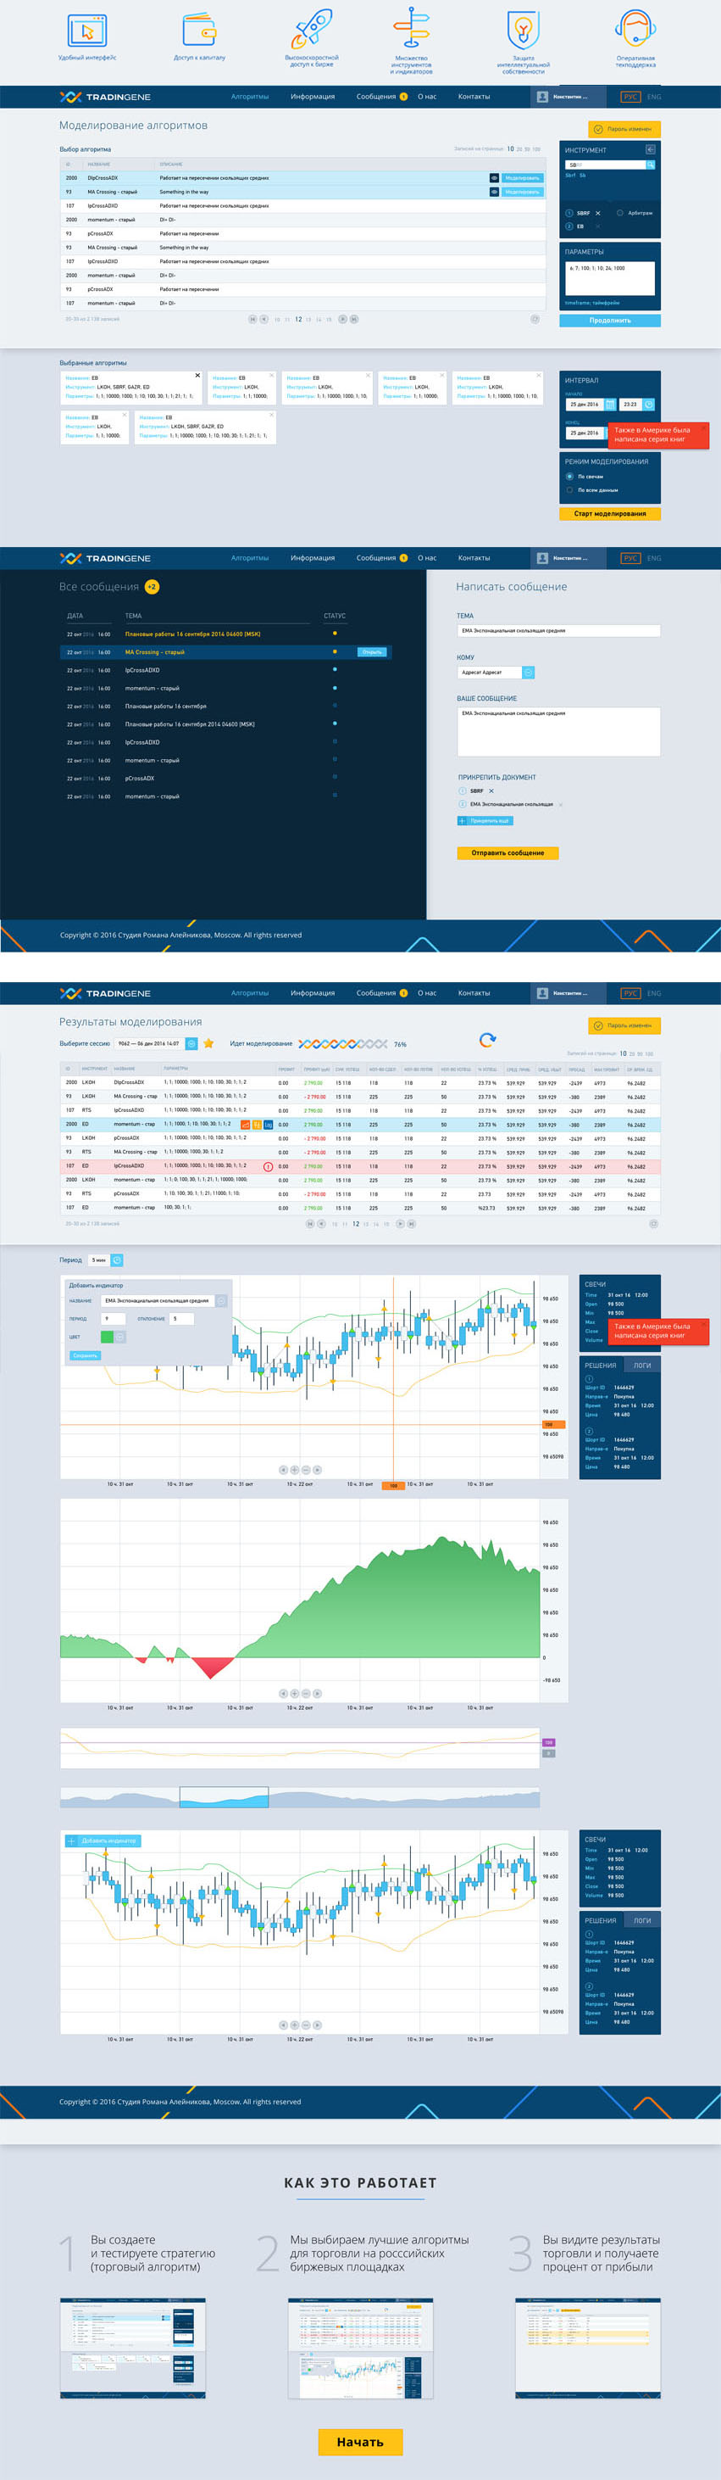Collapse the Инструмент panel with its arrow icon

(x=650, y=149)
